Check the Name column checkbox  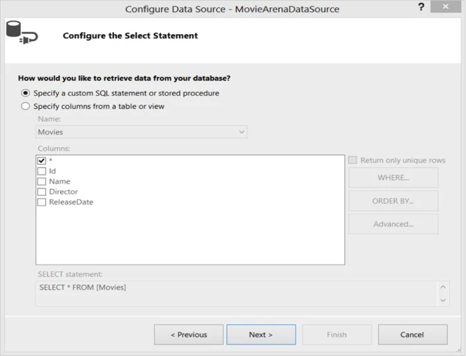click(42, 182)
